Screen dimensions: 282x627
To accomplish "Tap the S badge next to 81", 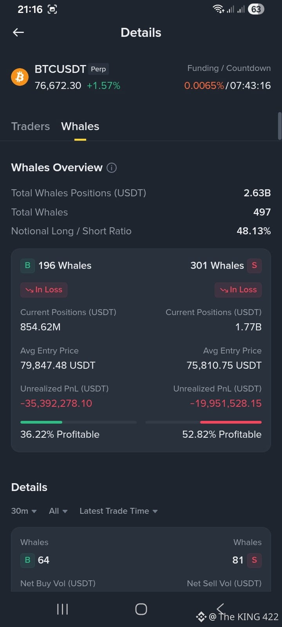I will [254, 560].
